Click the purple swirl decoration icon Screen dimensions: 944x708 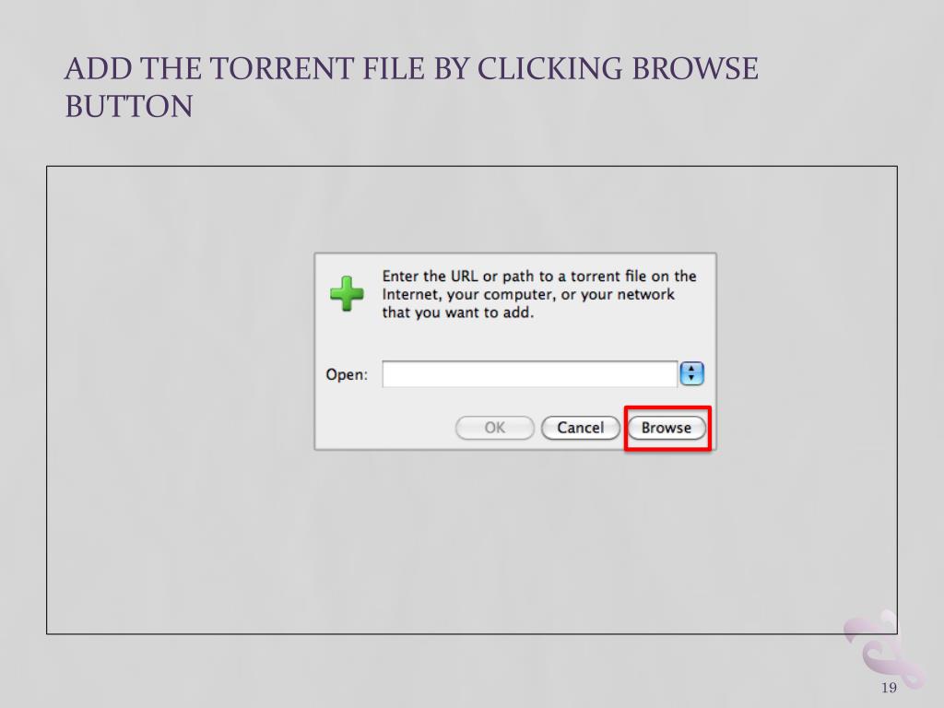click(x=884, y=649)
